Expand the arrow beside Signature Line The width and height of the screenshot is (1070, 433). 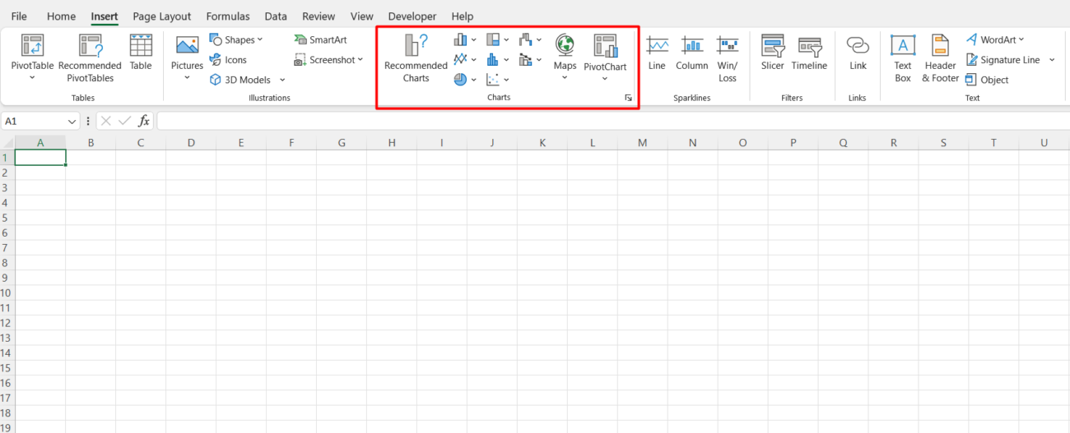tap(1052, 59)
